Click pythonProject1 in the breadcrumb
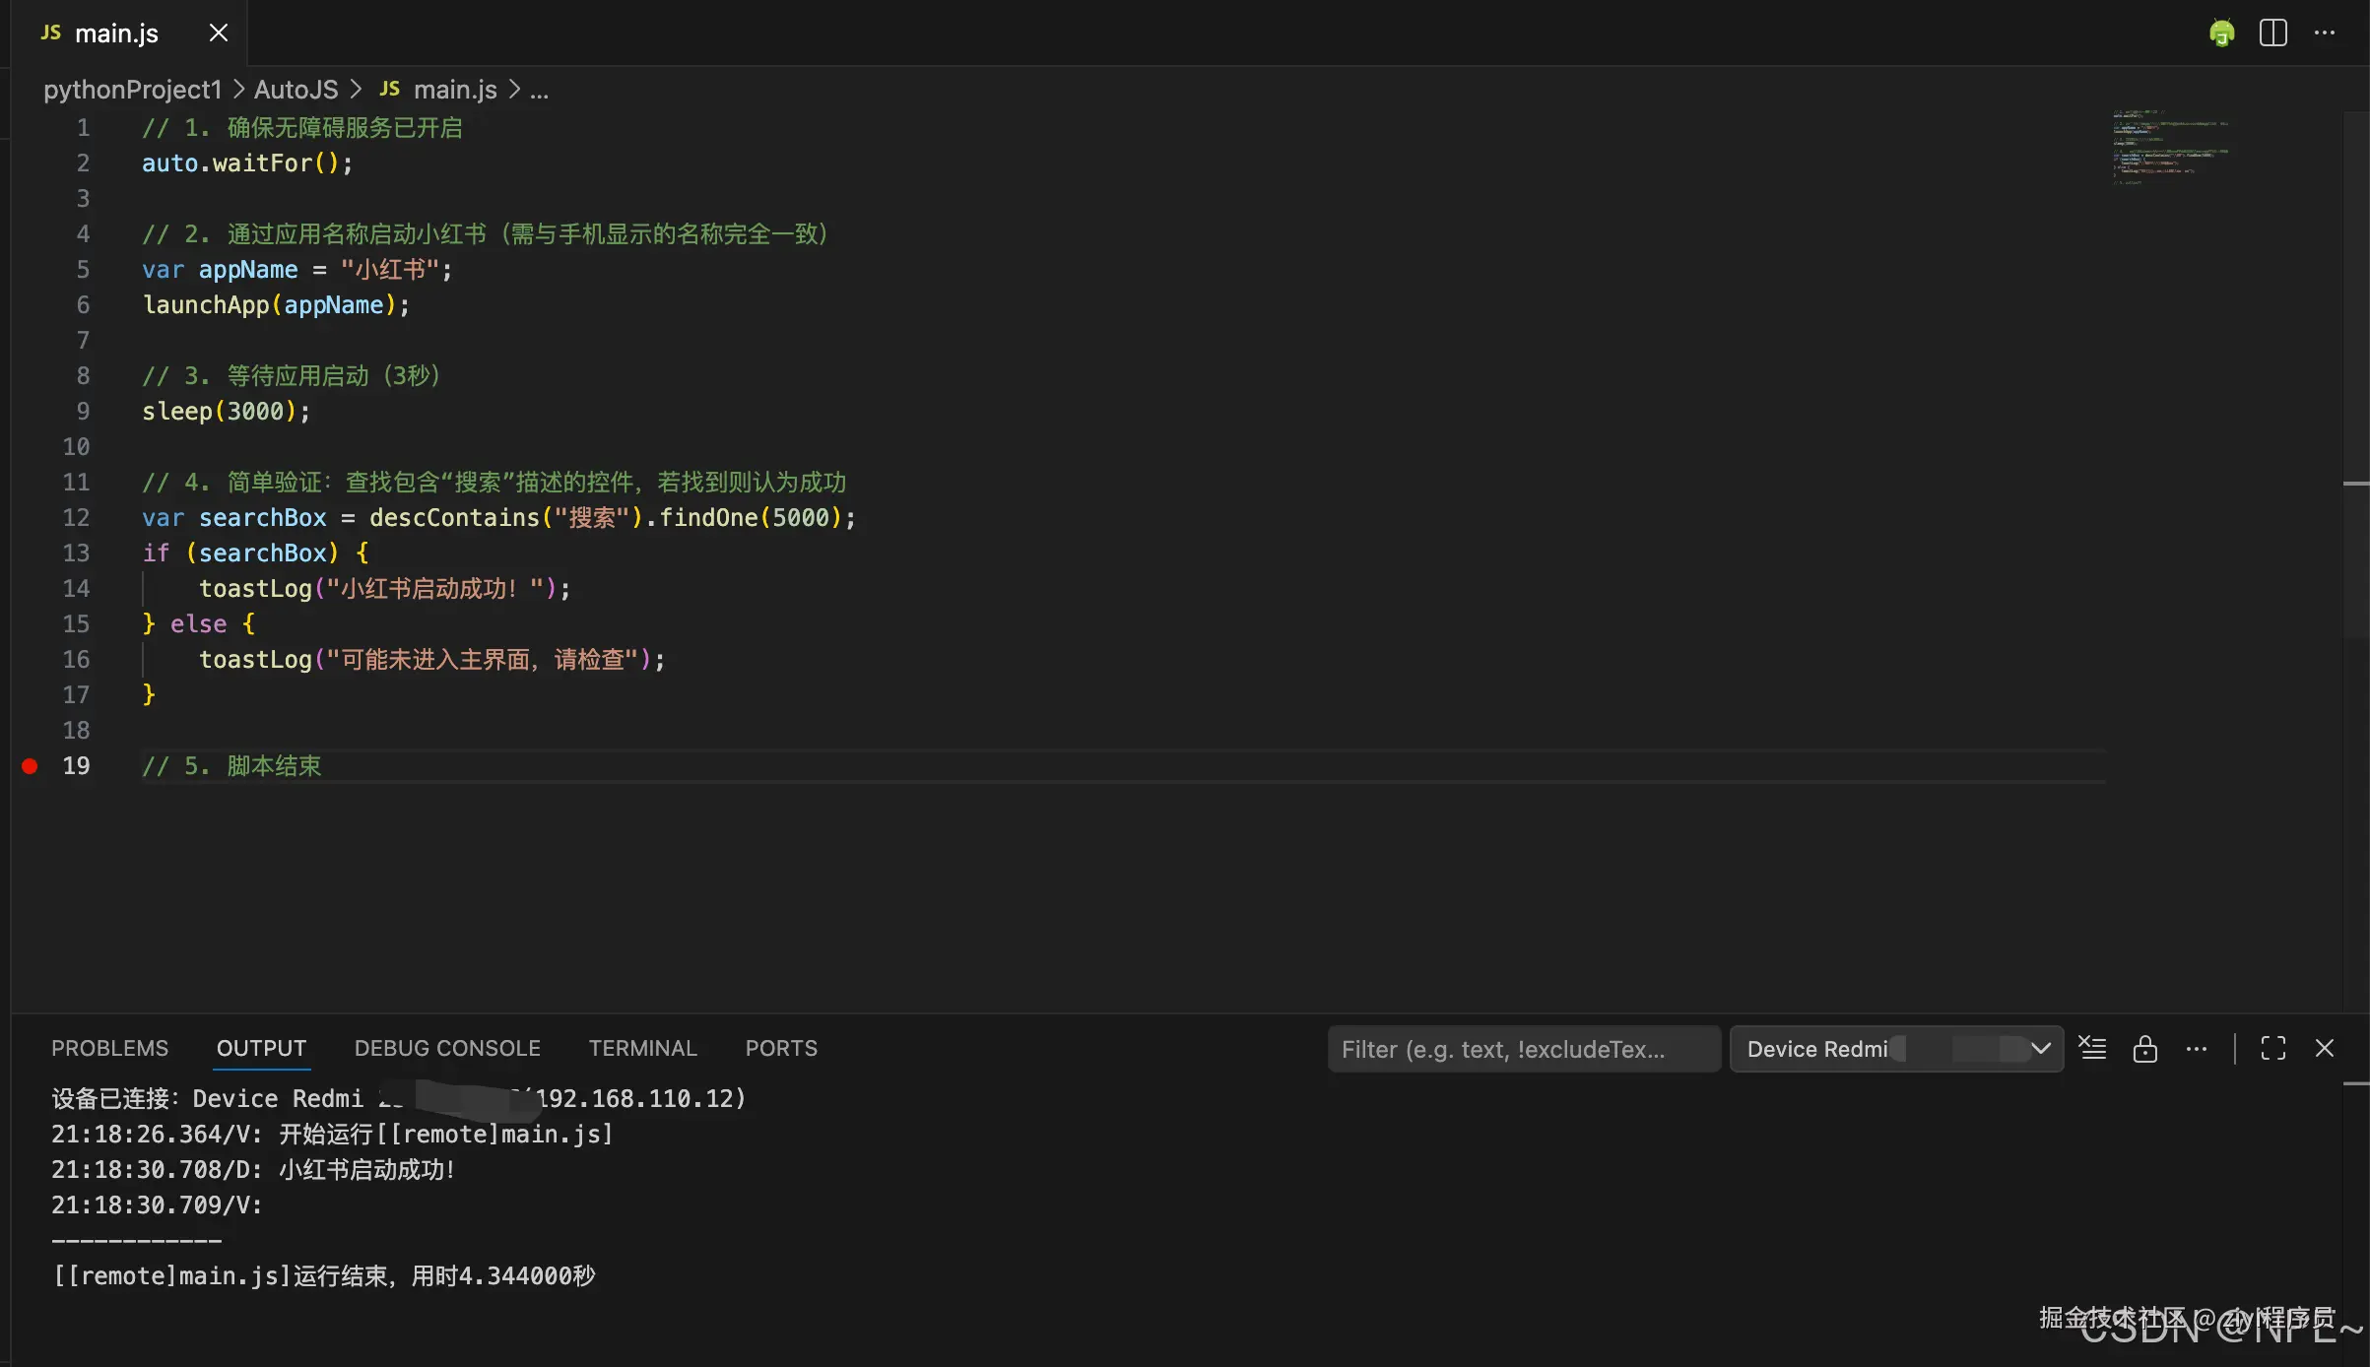Image resolution: width=2370 pixels, height=1367 pixels. [133, 90]
